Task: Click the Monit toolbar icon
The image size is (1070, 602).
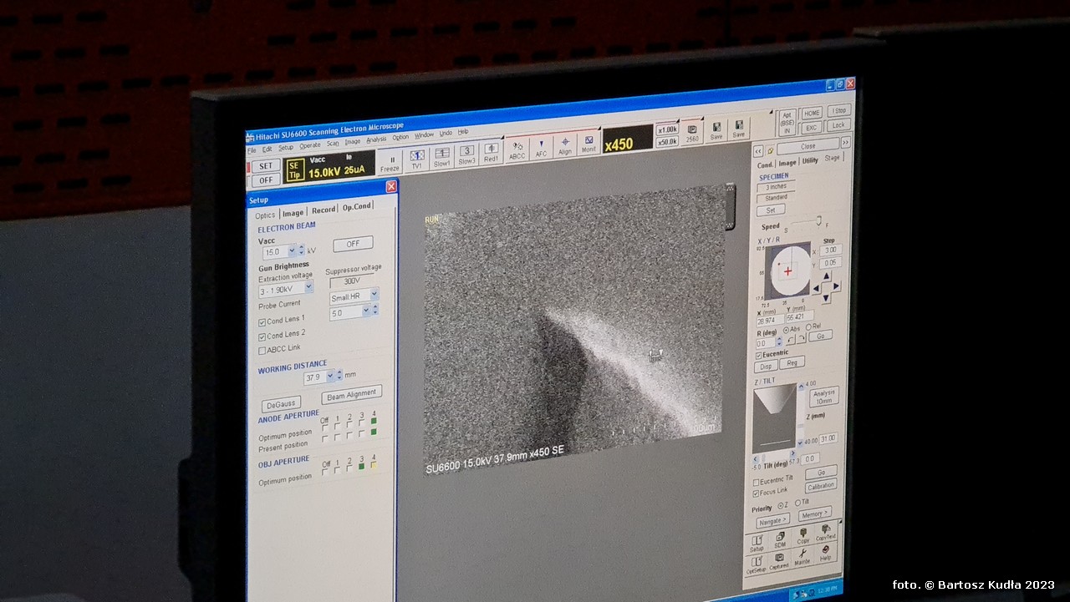Action: pos(588,143)
